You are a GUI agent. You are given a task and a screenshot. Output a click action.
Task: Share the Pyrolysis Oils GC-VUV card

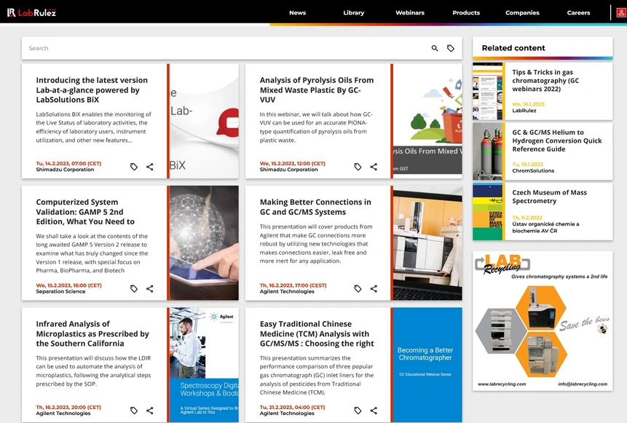[374, 167]
